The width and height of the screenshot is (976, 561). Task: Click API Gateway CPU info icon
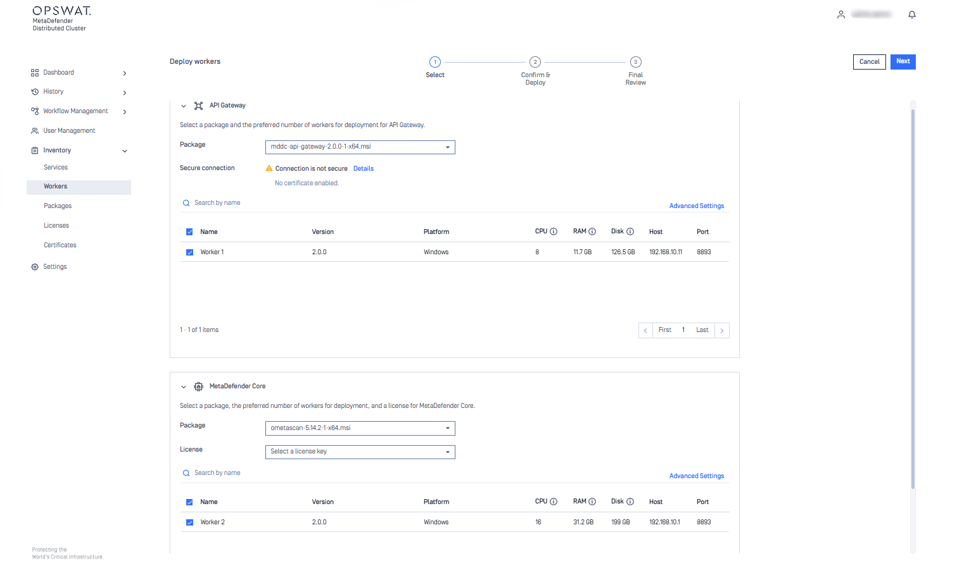click(x=554, y=231)
